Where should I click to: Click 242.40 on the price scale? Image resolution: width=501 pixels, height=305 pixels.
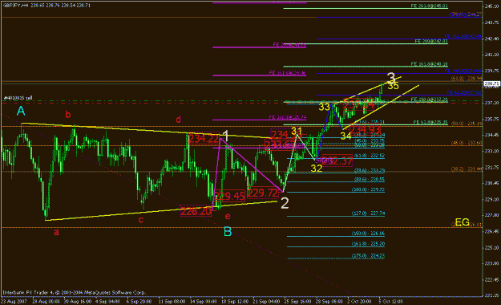[x=492, y=39]
